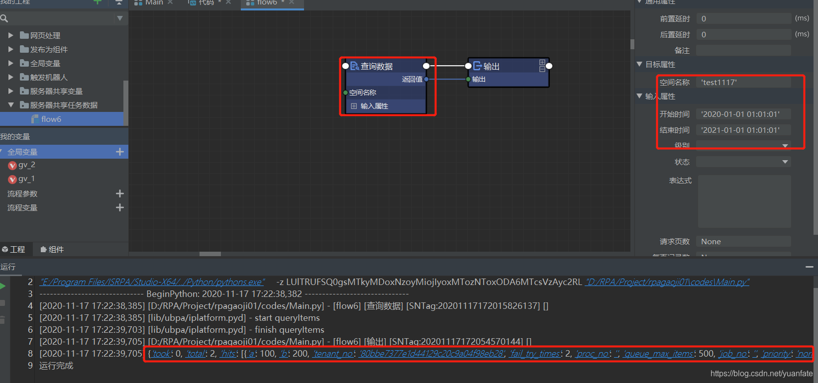818x383 pixels.
Task: Expand the 服务器共享变量 folder
Action: coord(10,91)
